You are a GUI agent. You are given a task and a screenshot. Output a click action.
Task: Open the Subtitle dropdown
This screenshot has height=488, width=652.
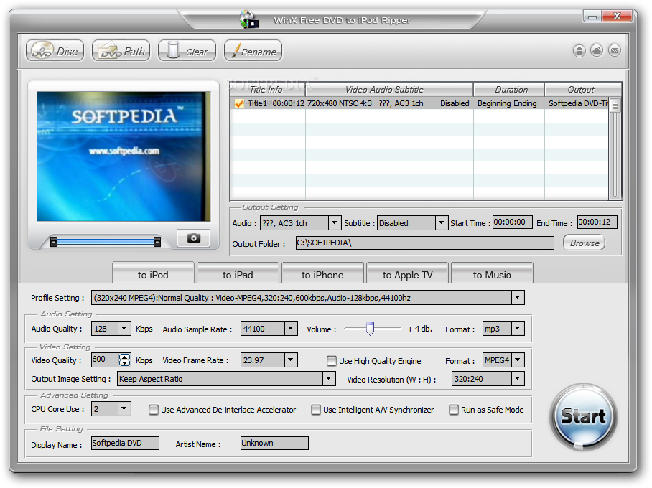pyautogui.click(x=442, y=222)
